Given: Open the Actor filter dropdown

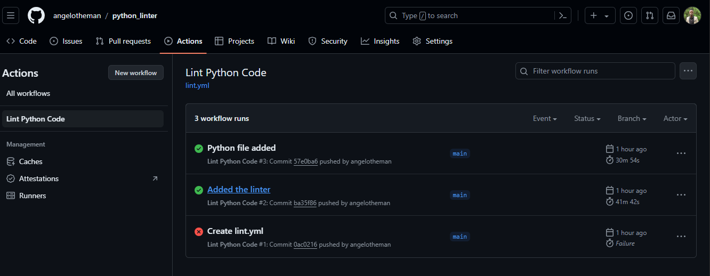Looking at the screenshot, I should pyautogui.click(x=675, y=119).
